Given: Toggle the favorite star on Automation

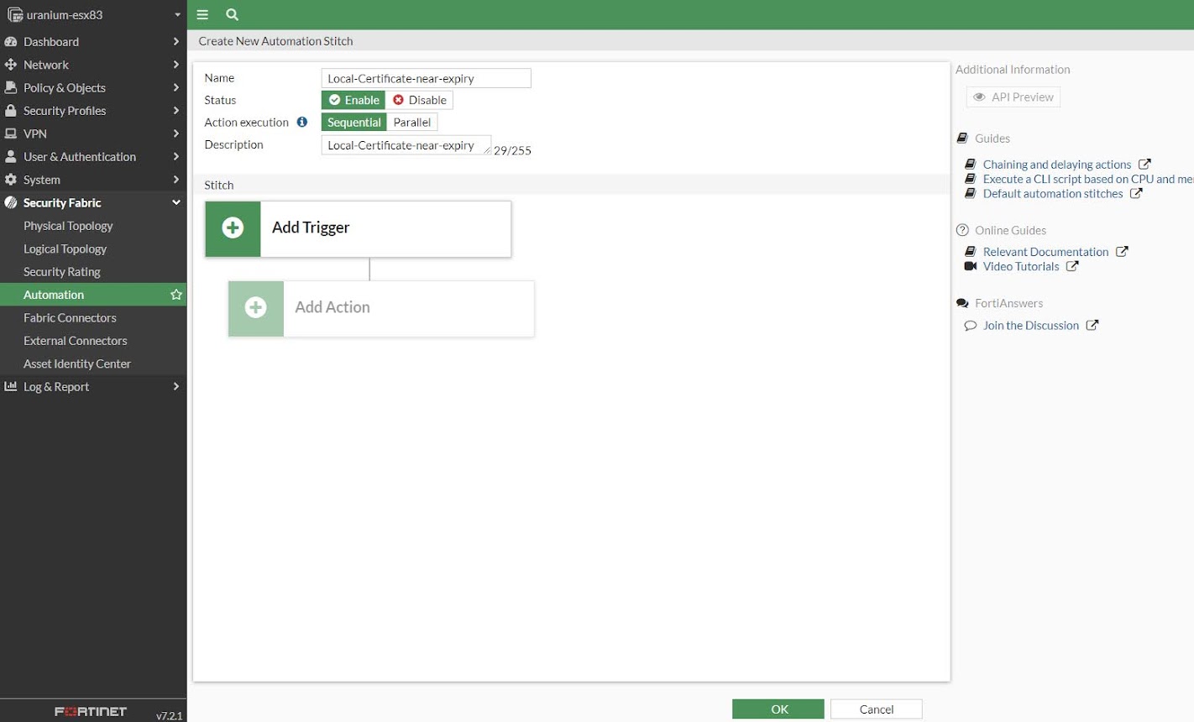Looking at the screenshot, I should point(176,295).
